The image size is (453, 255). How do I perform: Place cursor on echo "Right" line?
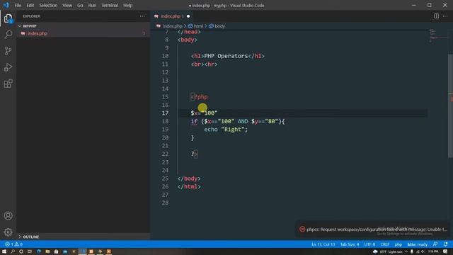click(x=226, y=130)
